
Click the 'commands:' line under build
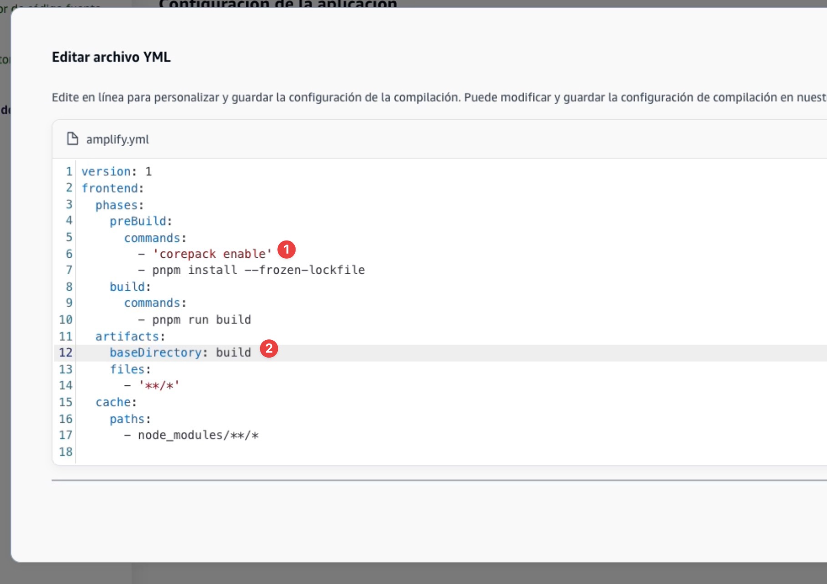coord(155,303)
